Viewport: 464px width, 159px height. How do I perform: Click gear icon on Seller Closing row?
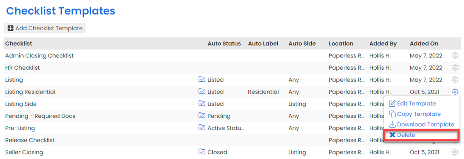coord(455,152)
